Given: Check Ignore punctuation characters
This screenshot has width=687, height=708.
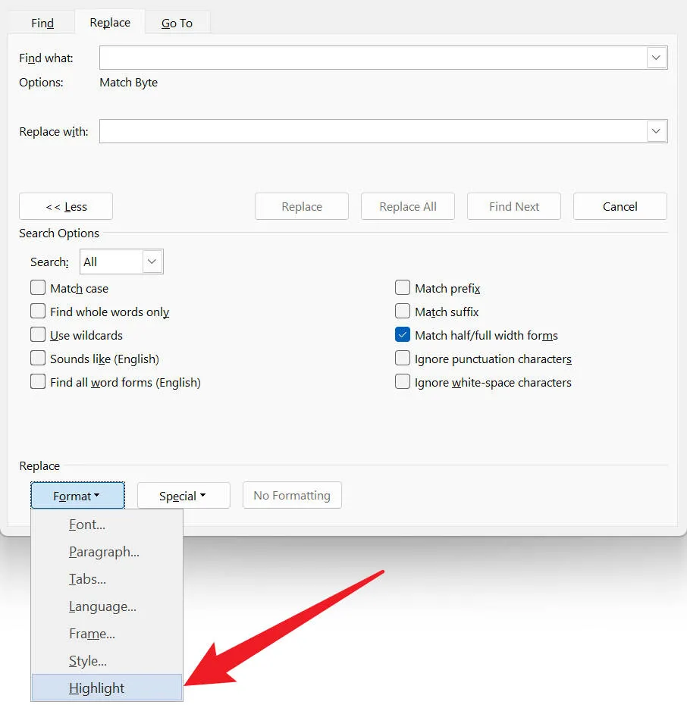Looking at the screenshot, I should (x=403, y=359).
